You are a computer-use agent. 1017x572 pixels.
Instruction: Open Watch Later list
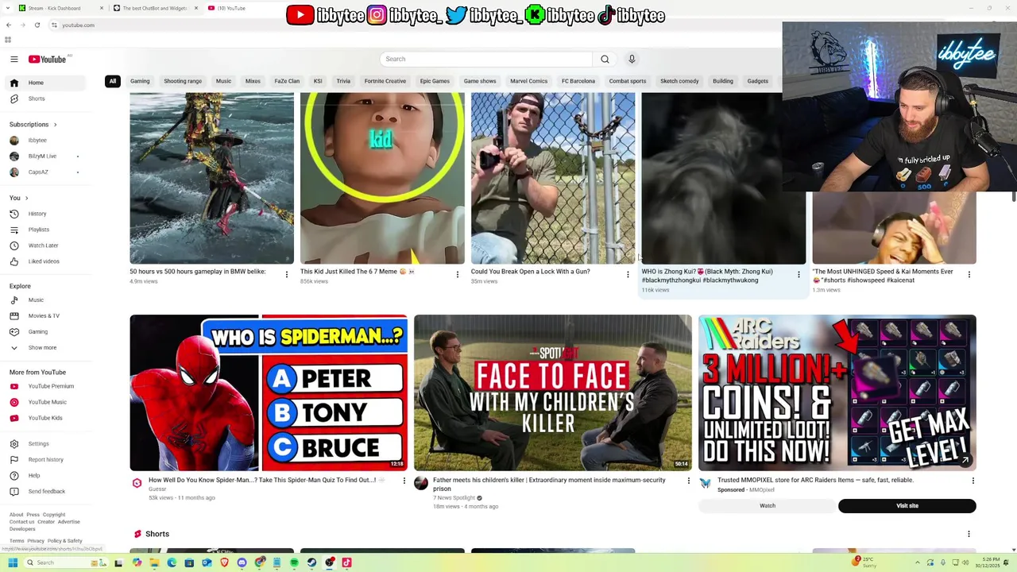46,245
